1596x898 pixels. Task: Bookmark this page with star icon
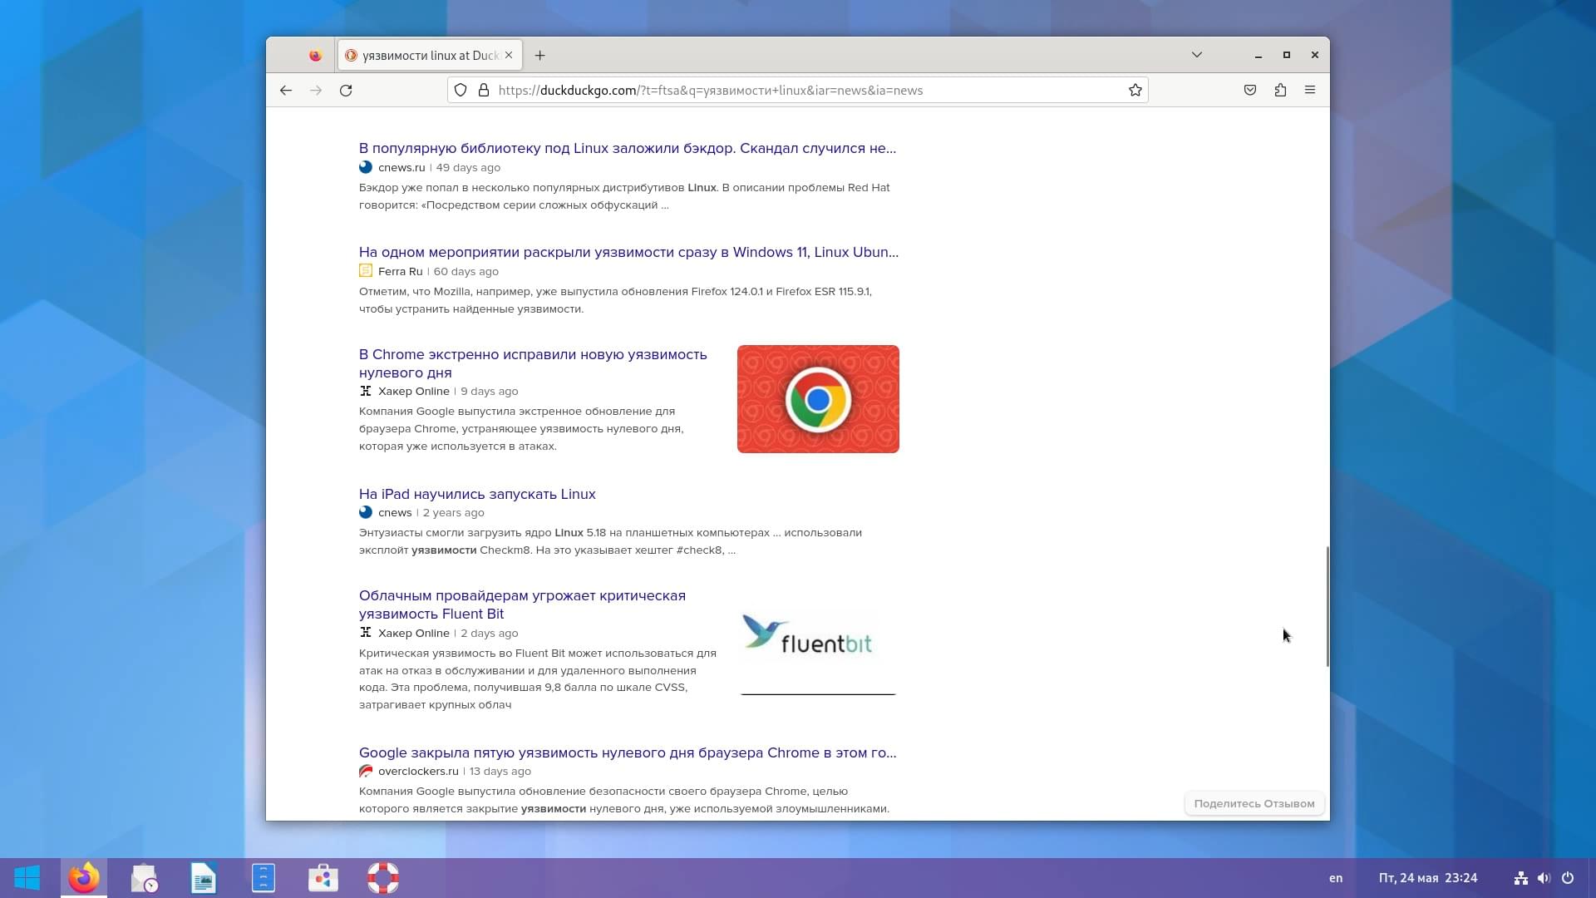[x=1135, y=91]
